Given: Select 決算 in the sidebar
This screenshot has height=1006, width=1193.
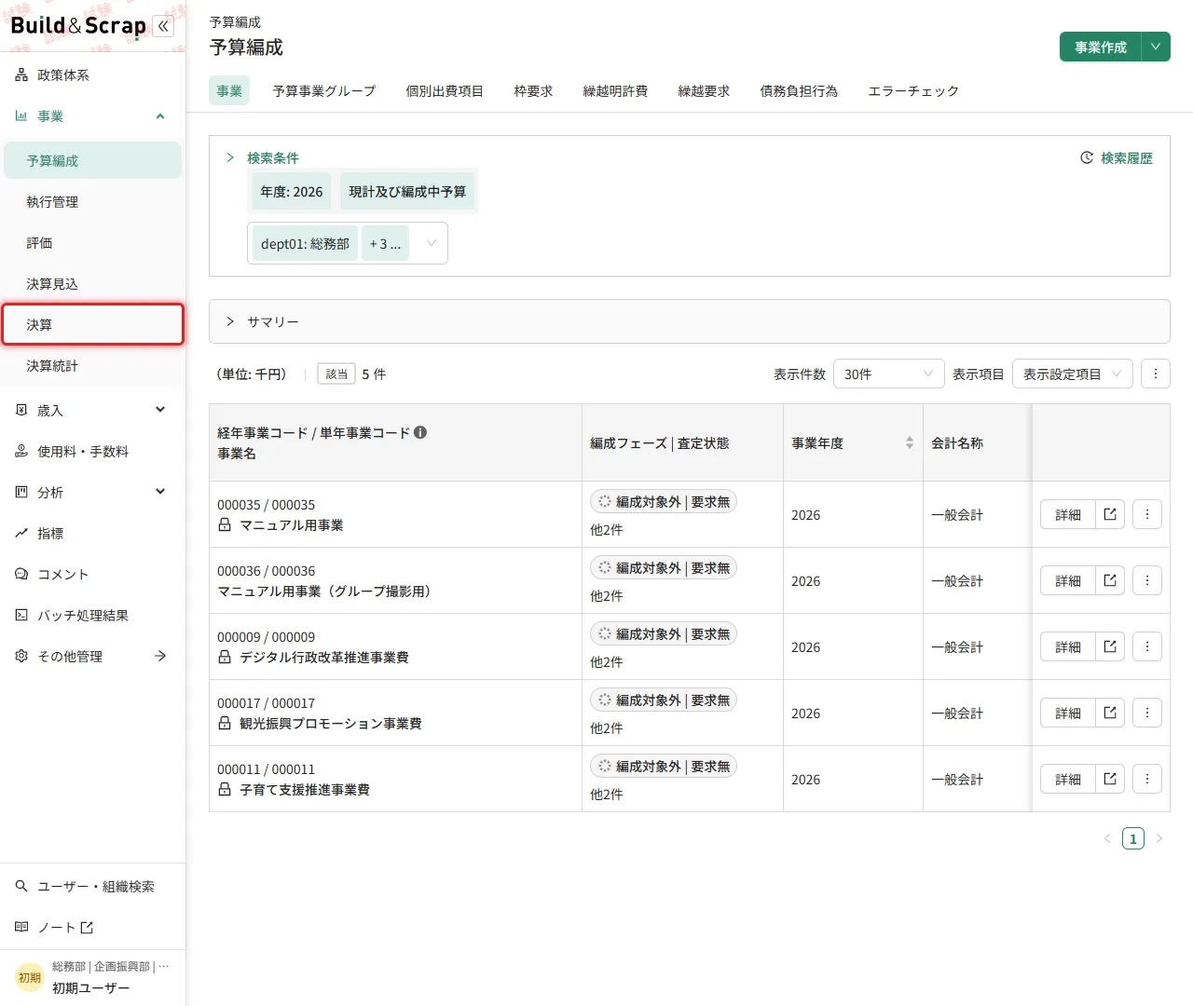Looking at the screenshot, I should click(x=92, y=324).
